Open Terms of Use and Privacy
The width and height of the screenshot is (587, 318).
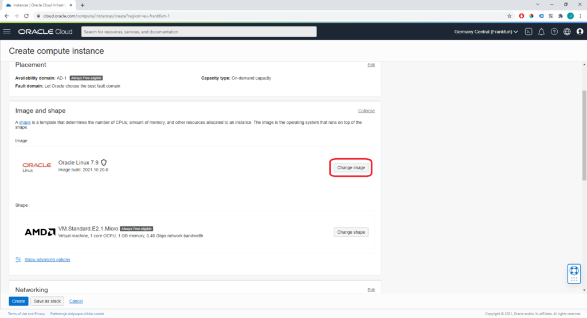(26, 314)
